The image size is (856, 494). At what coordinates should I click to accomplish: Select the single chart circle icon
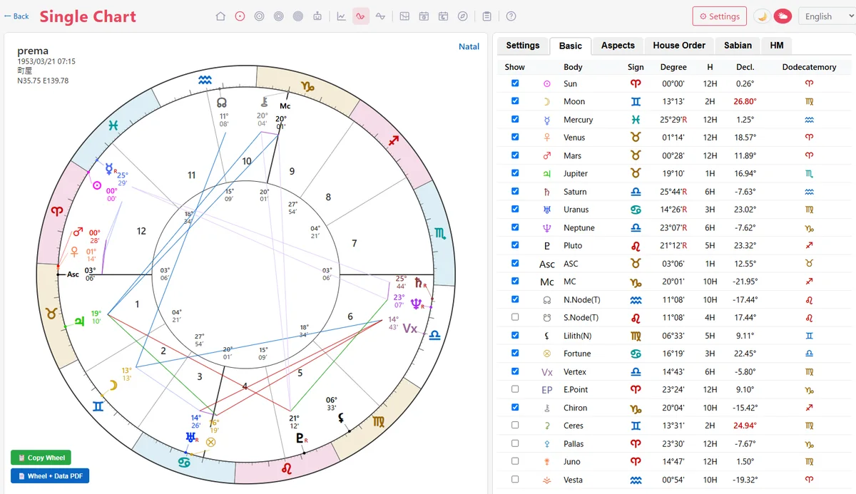[240, 16]
